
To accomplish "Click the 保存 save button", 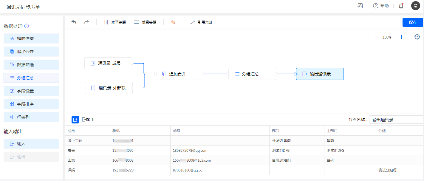I will [413, 22].
